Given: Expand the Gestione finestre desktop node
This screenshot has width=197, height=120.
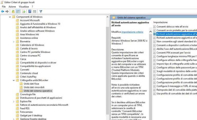Looking at the screenshot, I should point(14,119).
